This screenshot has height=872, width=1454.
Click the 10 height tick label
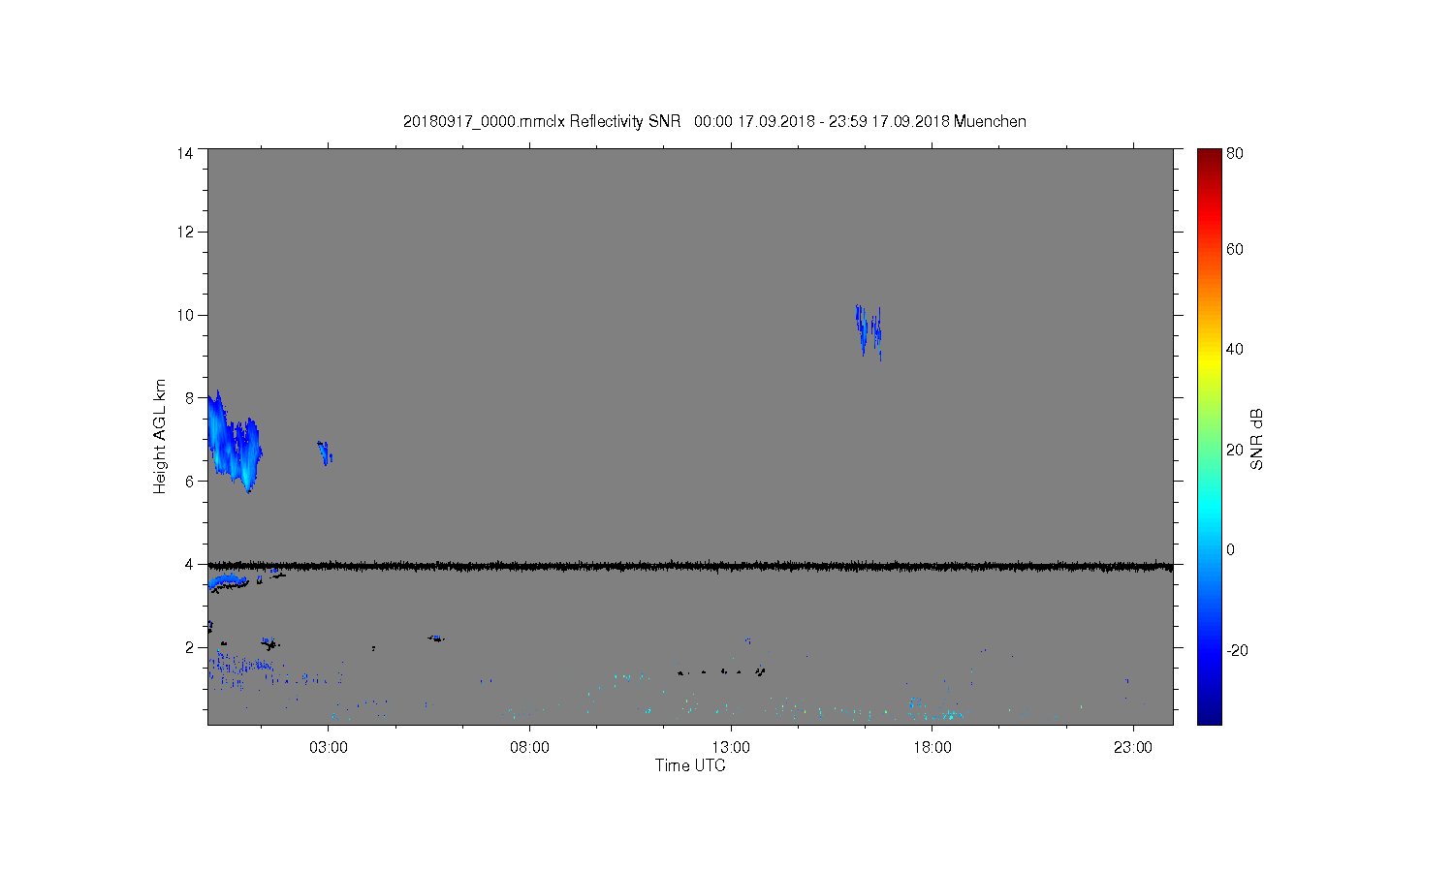coord(185,315)
